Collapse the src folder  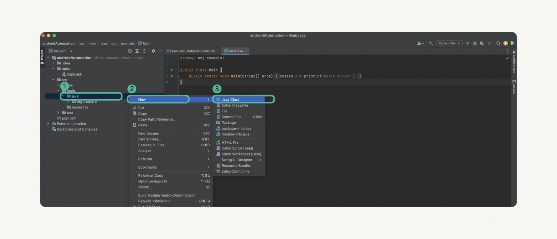click(x=54, y=80)
